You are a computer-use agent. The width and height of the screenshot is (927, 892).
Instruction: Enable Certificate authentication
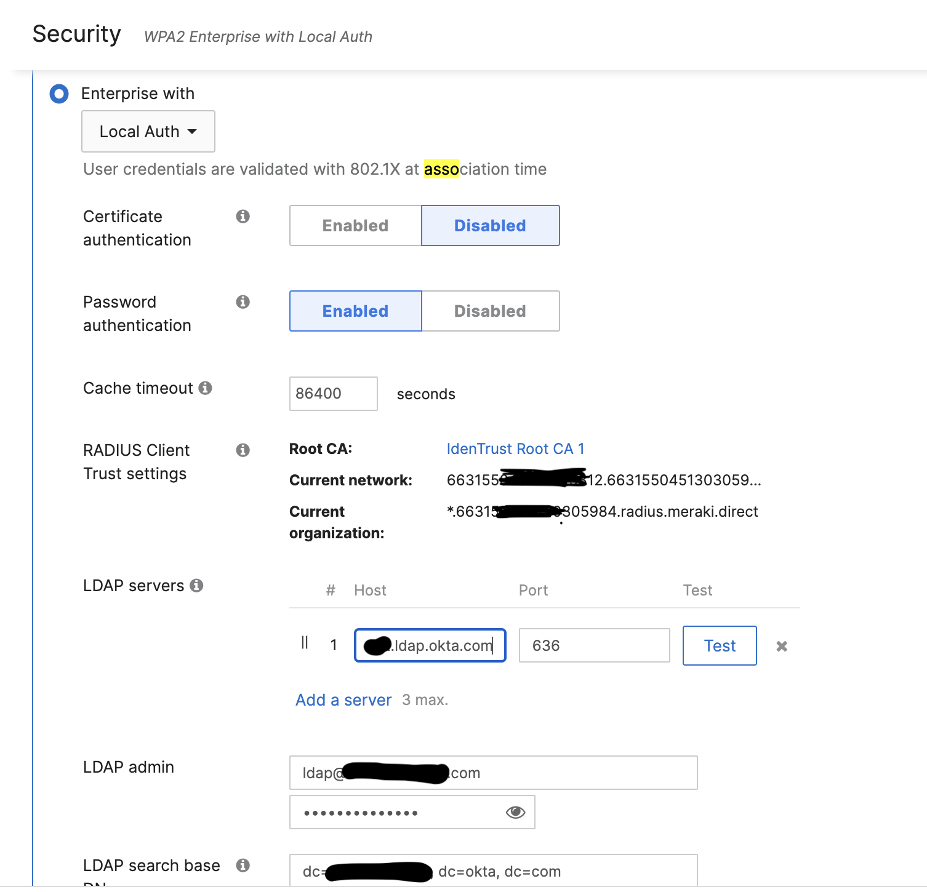tap(355, 226)
